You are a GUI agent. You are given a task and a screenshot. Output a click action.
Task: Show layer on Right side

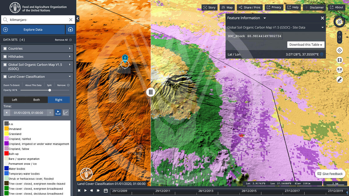(x=59, y=100)
